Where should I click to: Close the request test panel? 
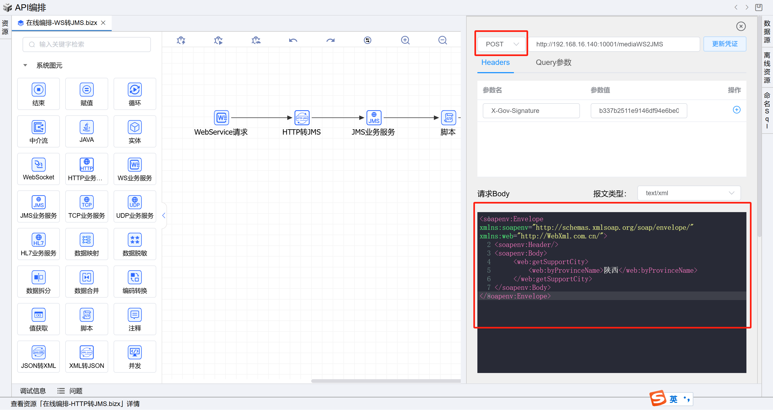coord(741,26)
